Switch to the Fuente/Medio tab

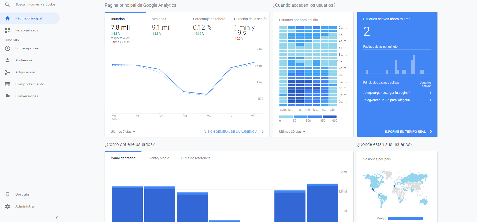(158, 158)
